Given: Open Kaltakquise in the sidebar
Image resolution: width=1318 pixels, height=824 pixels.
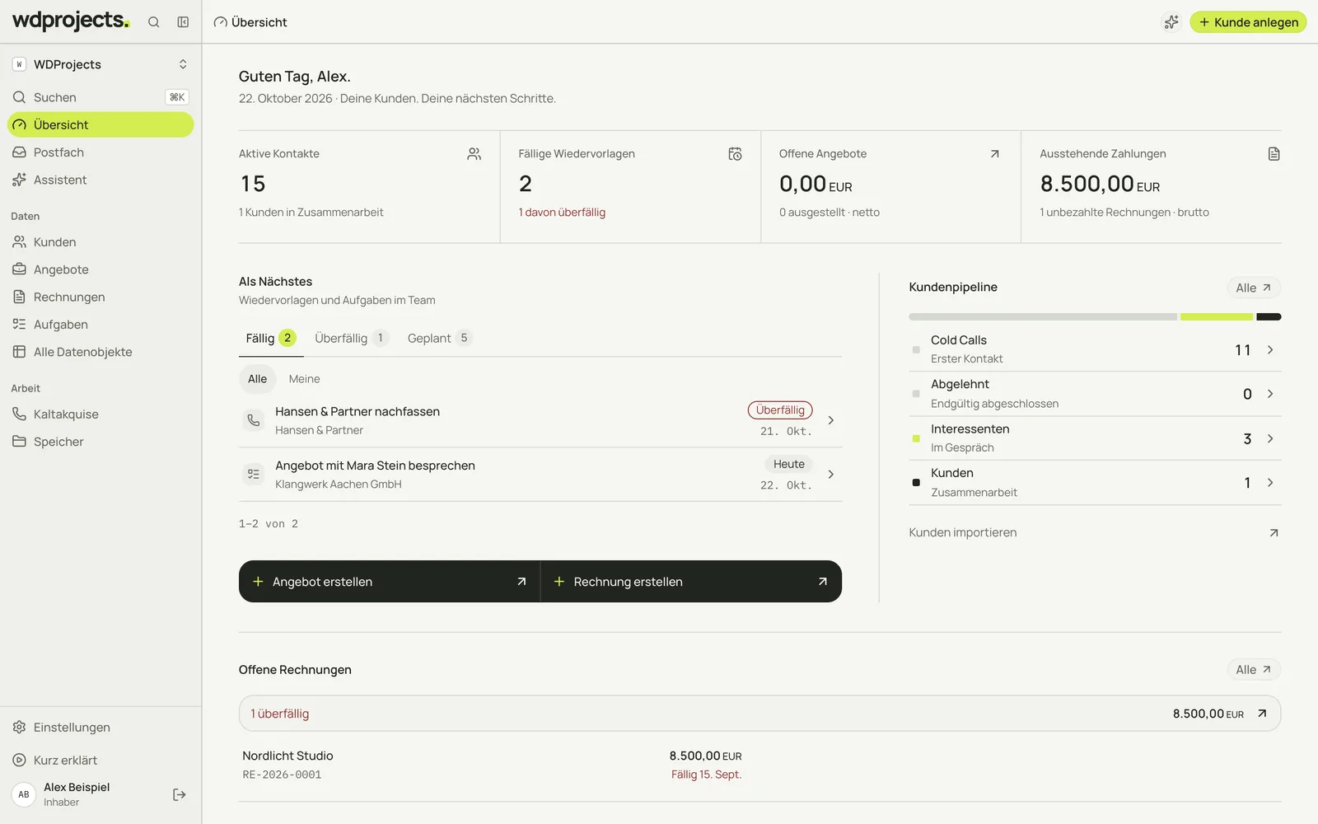Looking at the screenshot, I should (100, 414).
